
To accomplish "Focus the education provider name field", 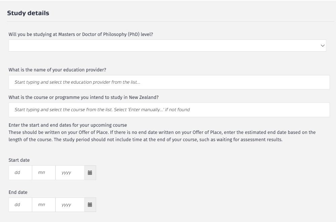I will click(169, 82).
